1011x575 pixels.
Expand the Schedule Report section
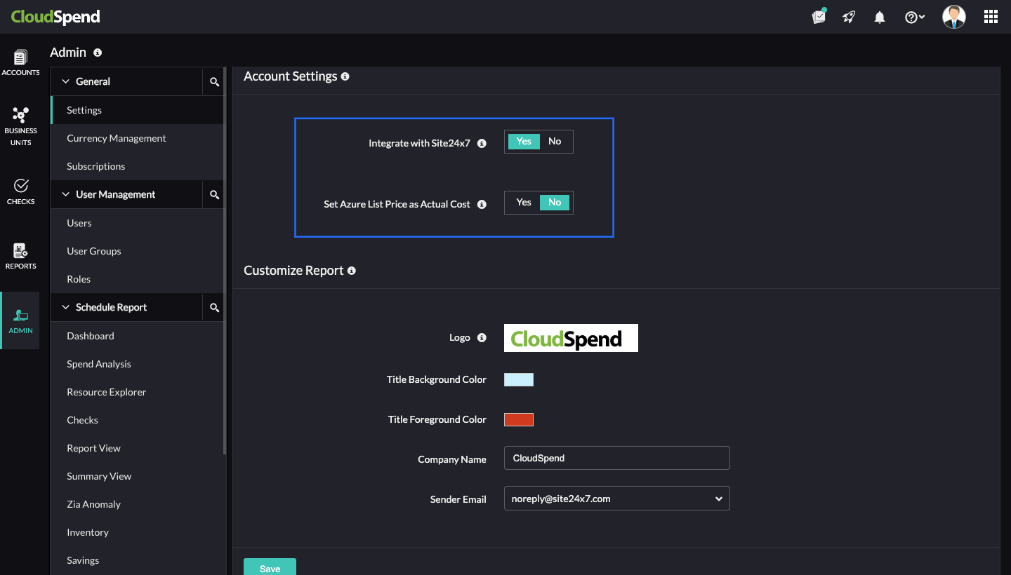click(112, 307)
